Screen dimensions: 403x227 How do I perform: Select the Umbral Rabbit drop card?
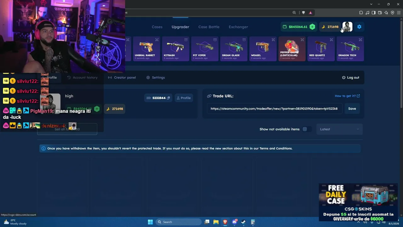146,49
